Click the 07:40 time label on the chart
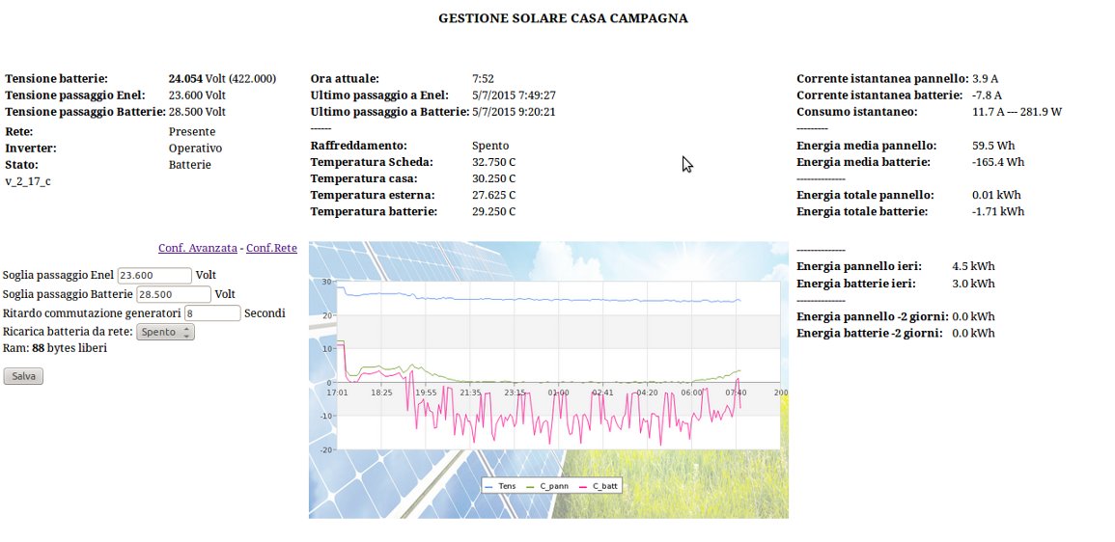This screenshot has height=542, width=1115. pos(736,393)
